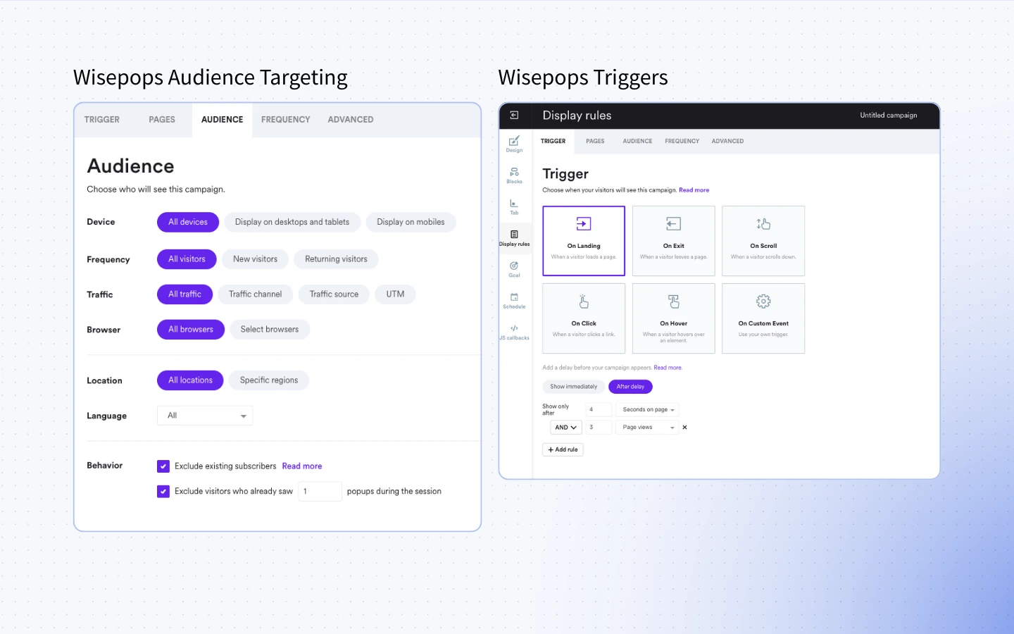The height and width of the screenshot is (634, 1014).
Task: Open the Language dropdown
Action: coord(205,416)
